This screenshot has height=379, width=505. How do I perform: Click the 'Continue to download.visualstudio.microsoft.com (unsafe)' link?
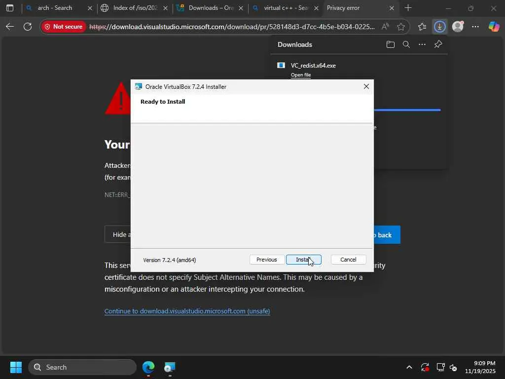click(187, 311)
